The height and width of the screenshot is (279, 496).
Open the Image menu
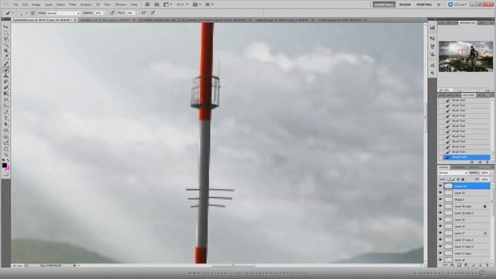point(36,5)
